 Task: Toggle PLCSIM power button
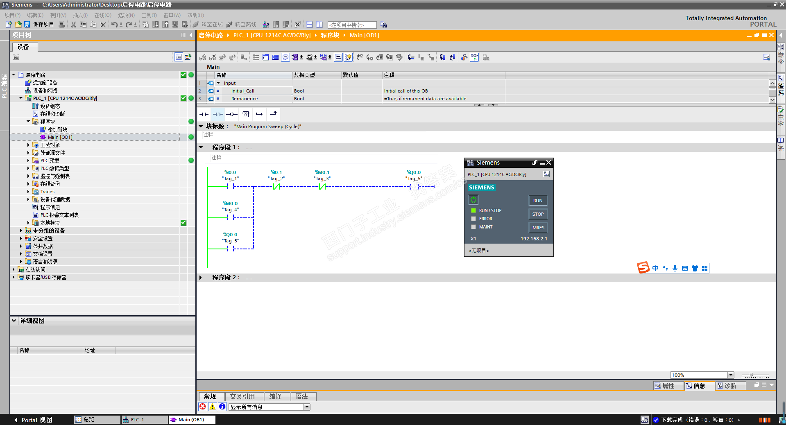click(473, 200)
